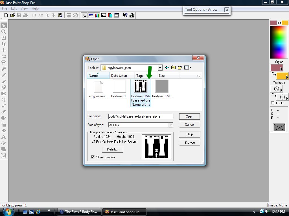The height and width of the screenshot is (216, 289).
Task: Expand the background style arrow
Action: tap(287, 77)
